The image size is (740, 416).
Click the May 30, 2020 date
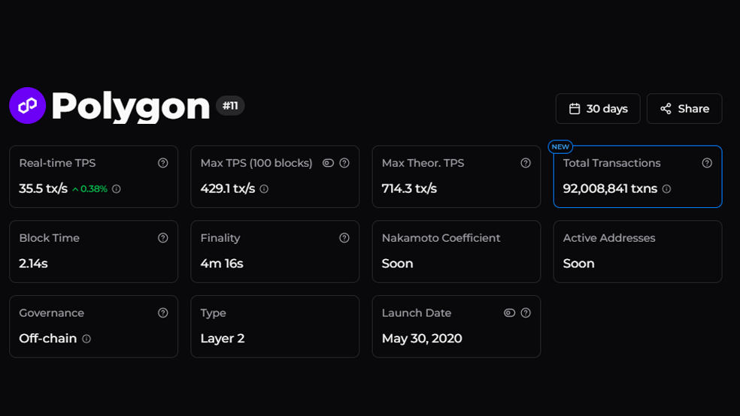pyautogui.click(x=422, y=339)
